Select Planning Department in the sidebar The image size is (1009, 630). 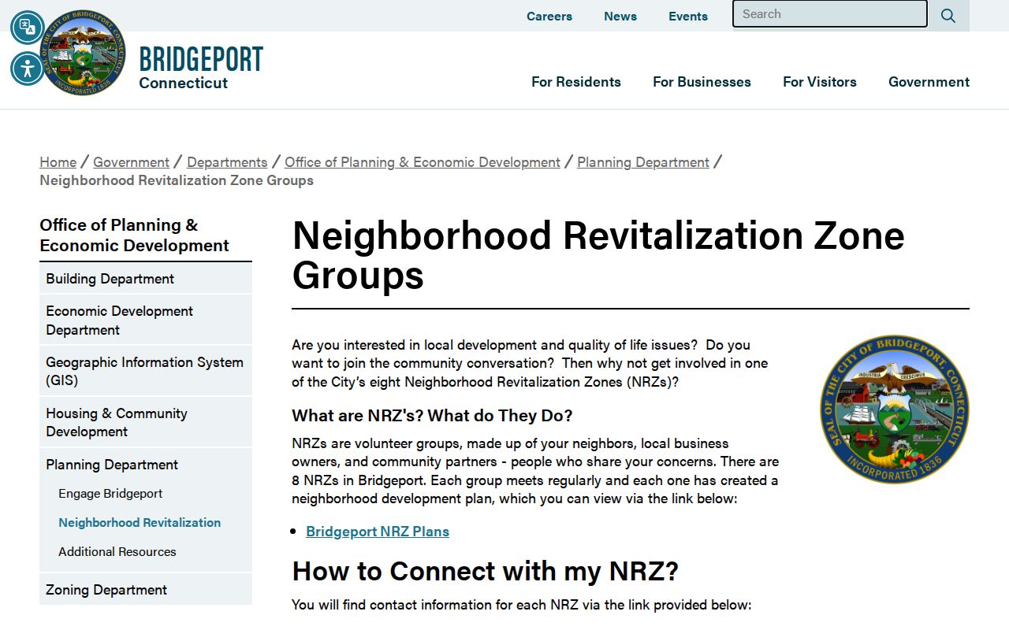146,465
